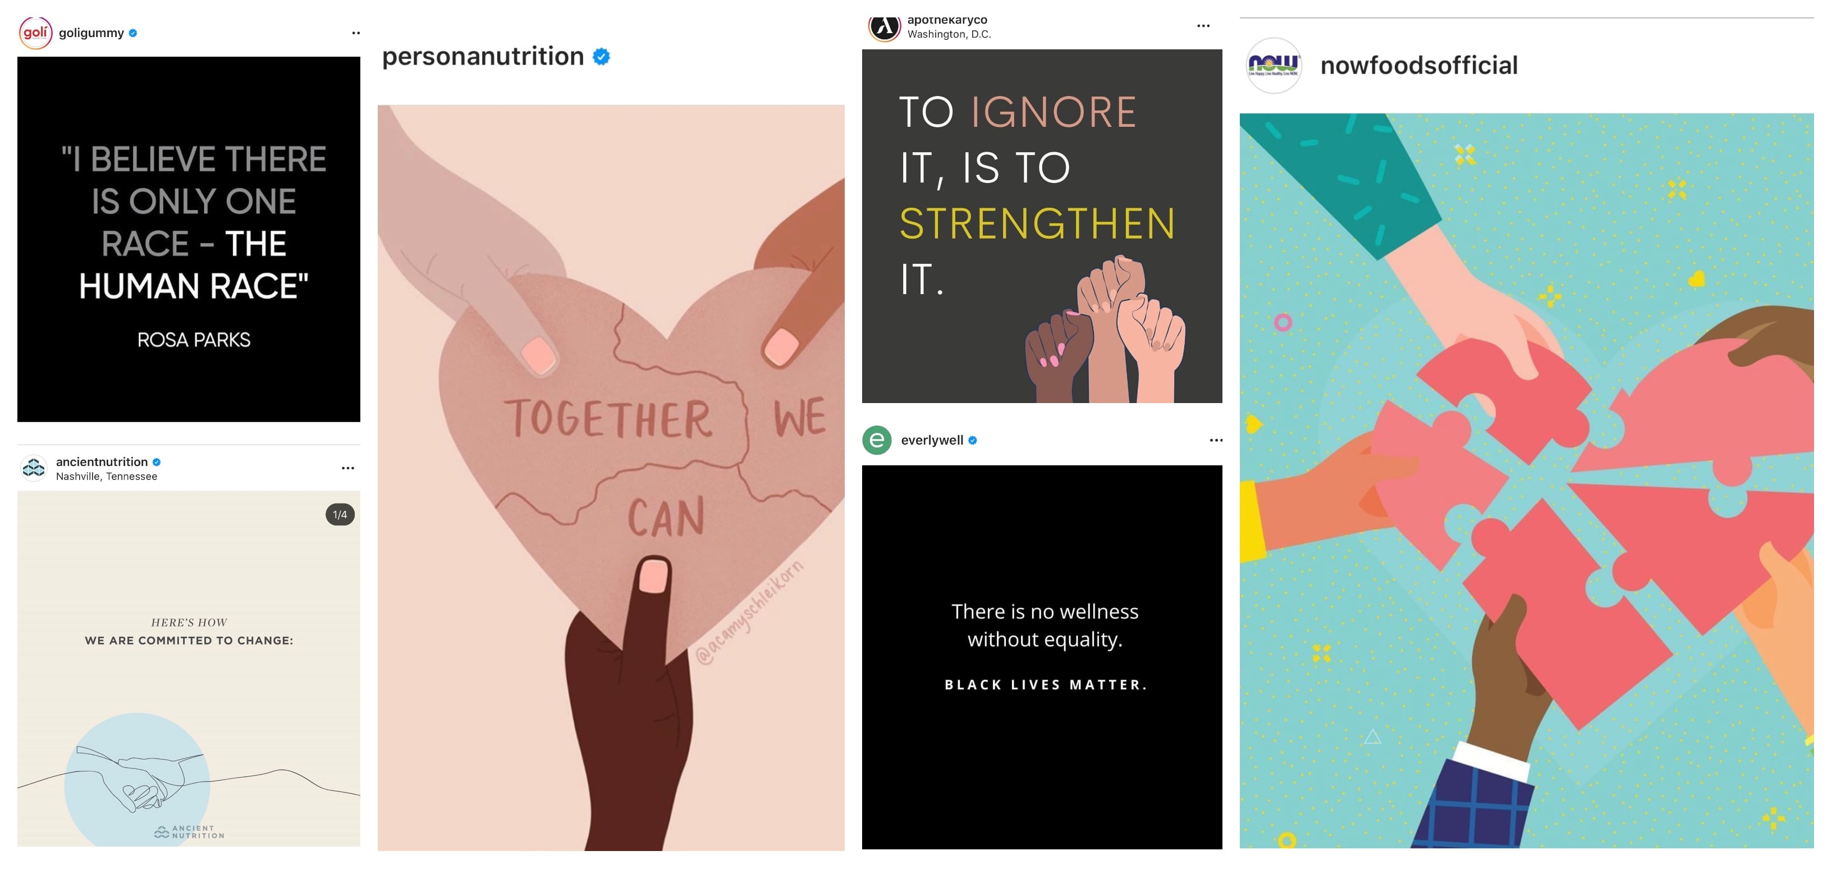Screen dimensions: 1832x869
Task: Open Washington, D.C. location link
Action: click(949, 34)
